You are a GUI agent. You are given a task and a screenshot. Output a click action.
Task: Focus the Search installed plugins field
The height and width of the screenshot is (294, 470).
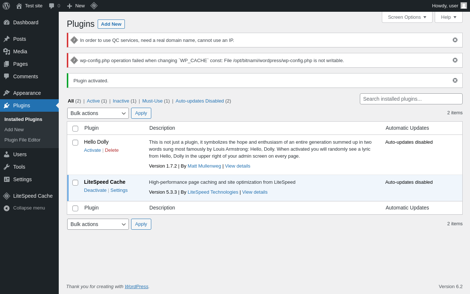click(x=411, y=99)
